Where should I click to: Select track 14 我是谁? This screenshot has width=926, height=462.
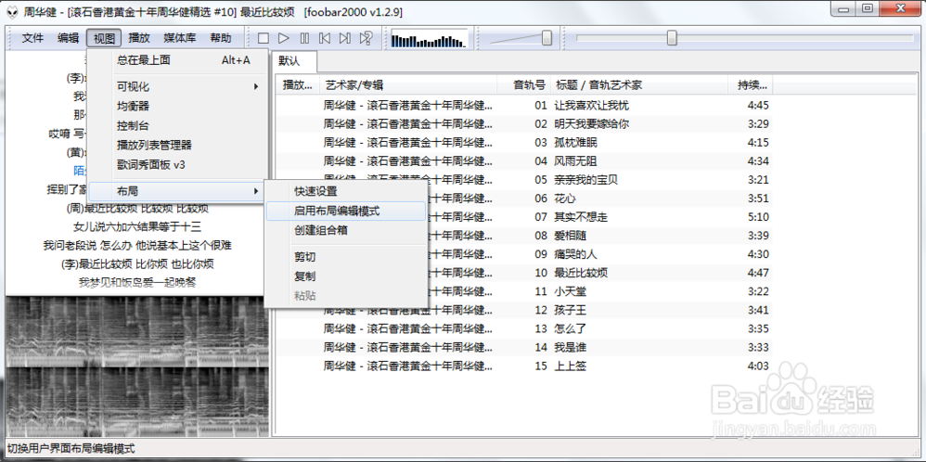524,347
